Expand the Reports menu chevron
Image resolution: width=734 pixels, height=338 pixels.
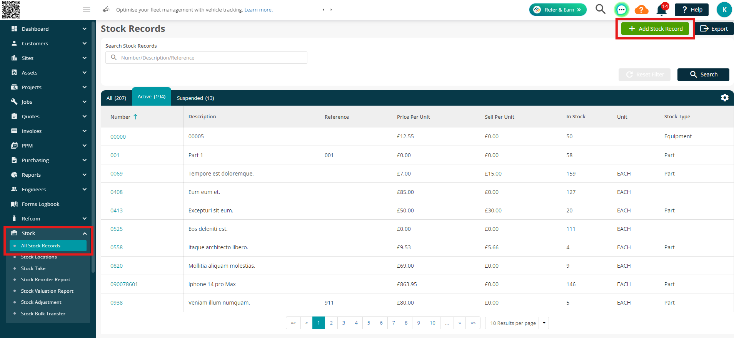click(85, 175)
